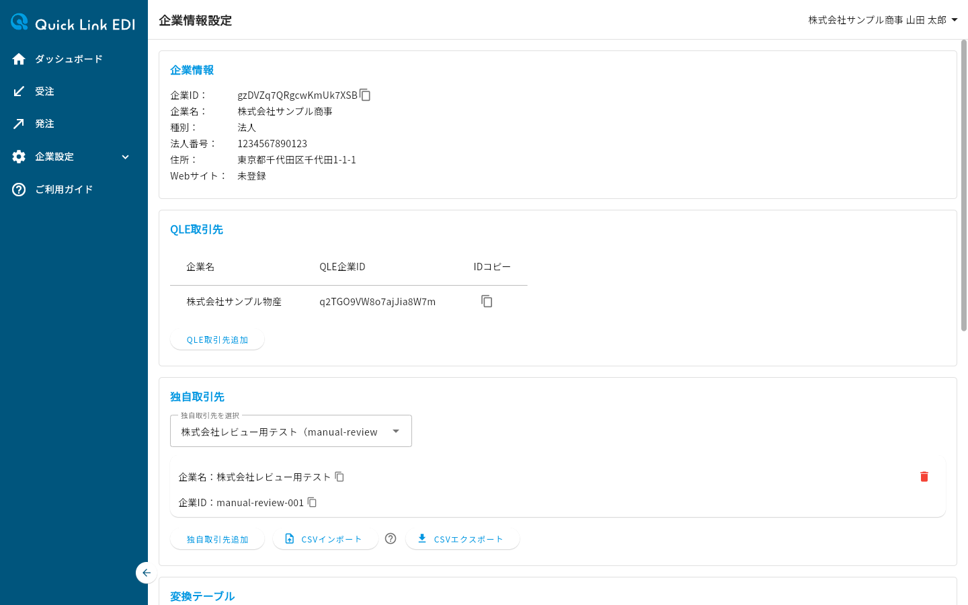
Task: Click the QLE取引先追加 button
Action: (217, 339)
